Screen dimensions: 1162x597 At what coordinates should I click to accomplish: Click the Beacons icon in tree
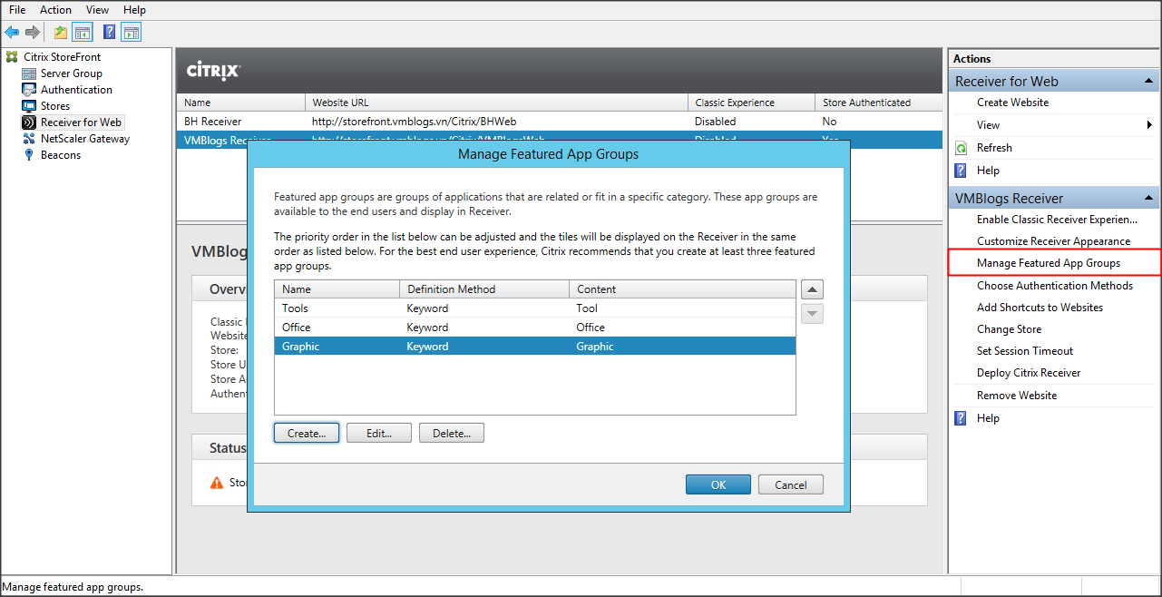pyautogui.click(x=29, y=155)
